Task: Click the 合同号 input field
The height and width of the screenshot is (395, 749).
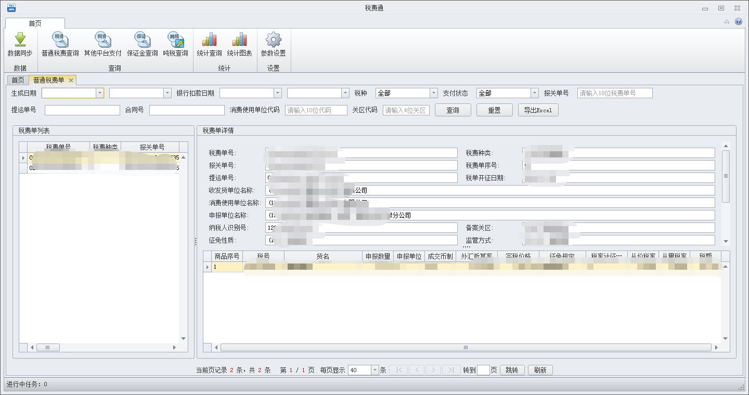Action: pyautogui.click(x=187, y=110)
